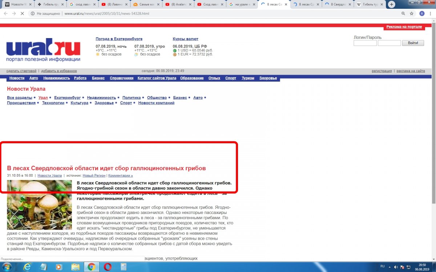Click the RU language indicator
The width and height of the screenshot is (436, 272).
pos(383,267)
